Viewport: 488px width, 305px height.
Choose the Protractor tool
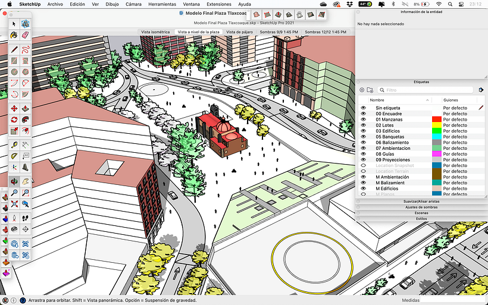pyautogui.click(x=14, y=156)
